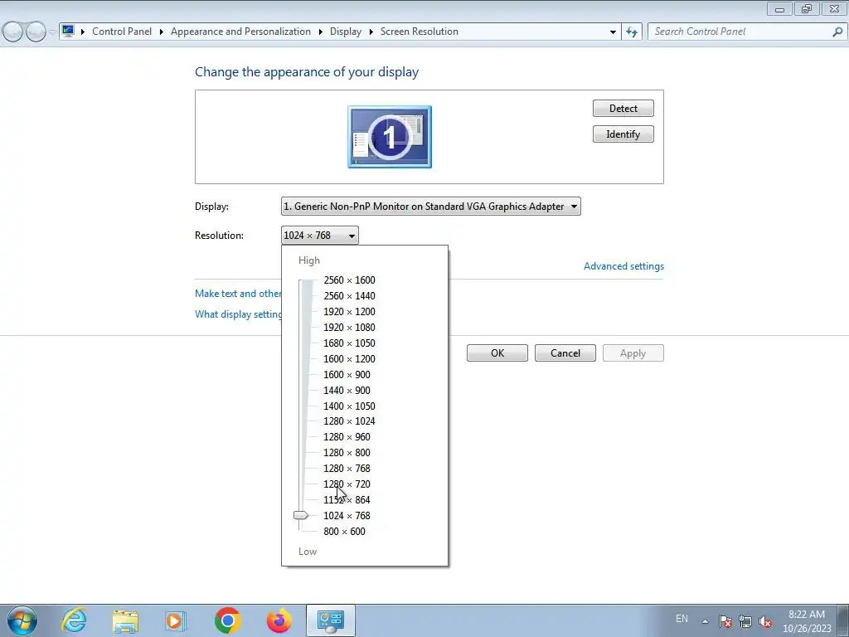Select 1280 × 768 resolution
Screen dimensions: 849x637
click(347, 468)
